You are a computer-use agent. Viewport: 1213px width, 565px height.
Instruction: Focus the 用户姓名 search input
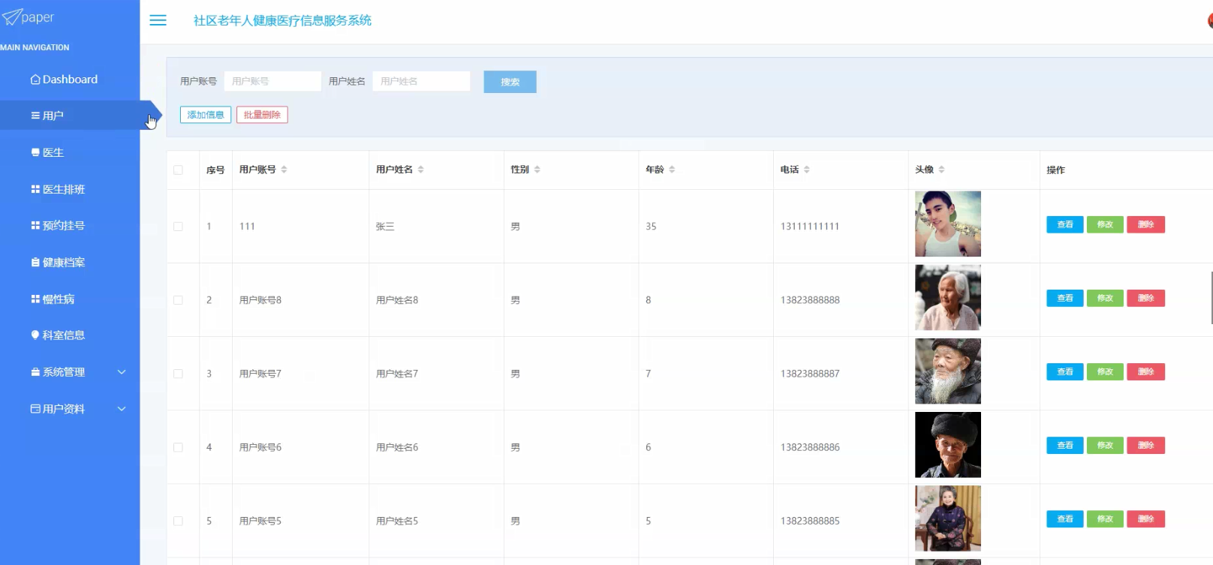click(421, 81)
